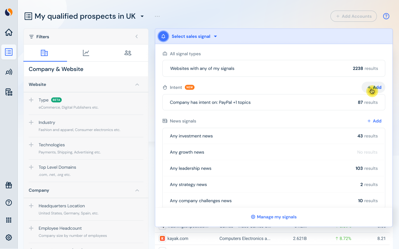
Task: Open the signals search radar icon
Action: click(9, 72)
